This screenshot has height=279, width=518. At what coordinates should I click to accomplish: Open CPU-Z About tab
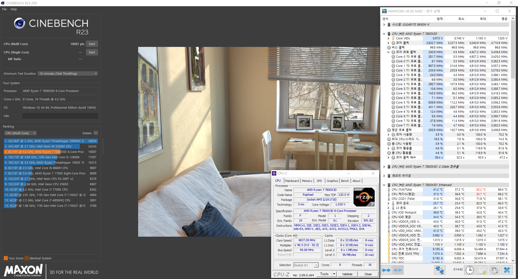tap(356, 181)
